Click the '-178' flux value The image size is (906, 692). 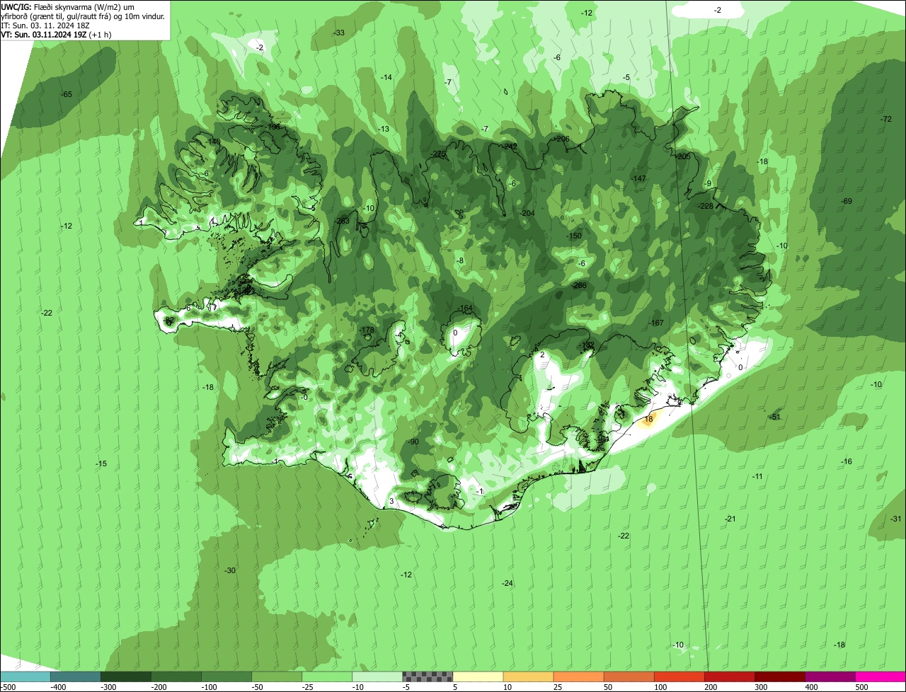pyautogui.click(x=367, y=330)
